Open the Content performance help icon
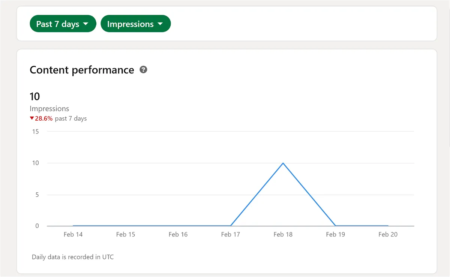 (143, 70)
